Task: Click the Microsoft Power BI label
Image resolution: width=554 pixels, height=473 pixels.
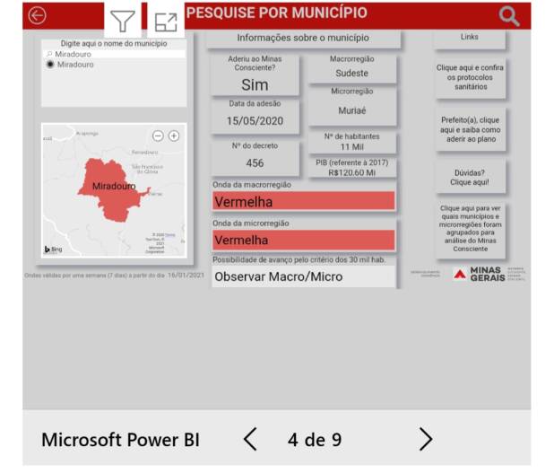Action: tap(120, 440)
